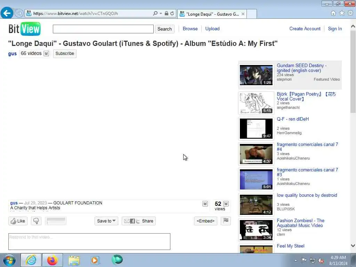Open the Upload link
Screen dimensions: 356x267
[212, 29]
